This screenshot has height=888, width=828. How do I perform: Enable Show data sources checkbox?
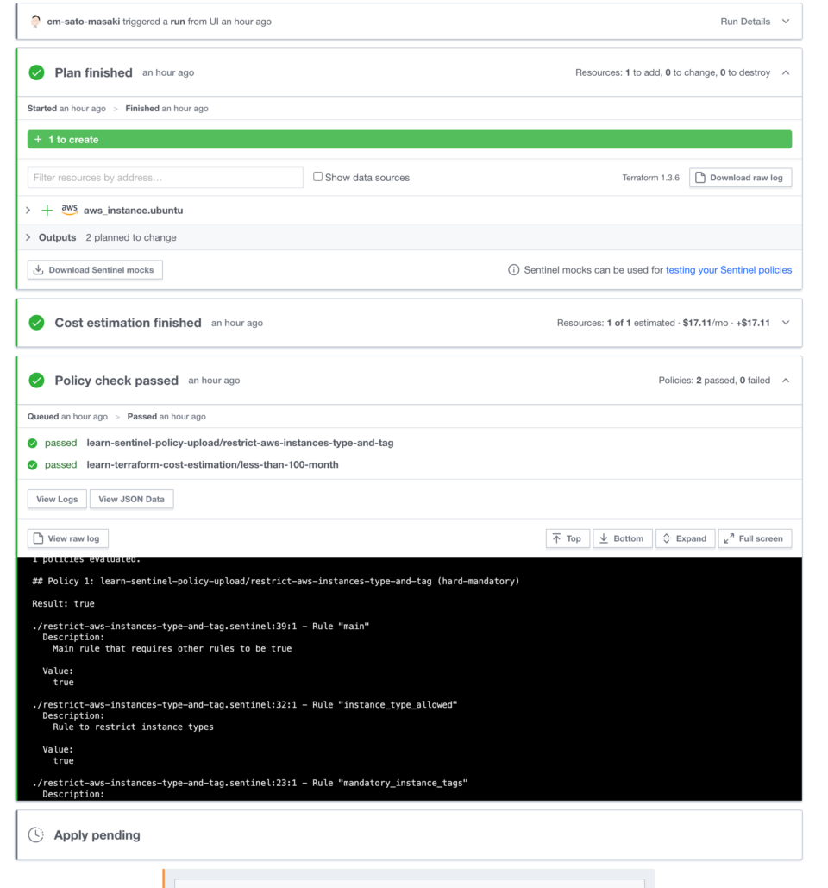318,177
